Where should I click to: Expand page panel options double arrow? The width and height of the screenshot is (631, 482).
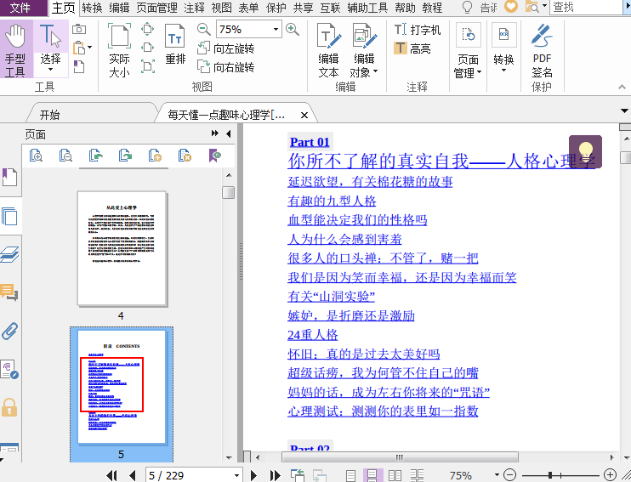tap(215, 133)
